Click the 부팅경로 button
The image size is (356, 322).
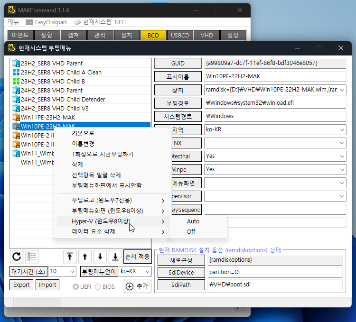click(x=178, y=103)
